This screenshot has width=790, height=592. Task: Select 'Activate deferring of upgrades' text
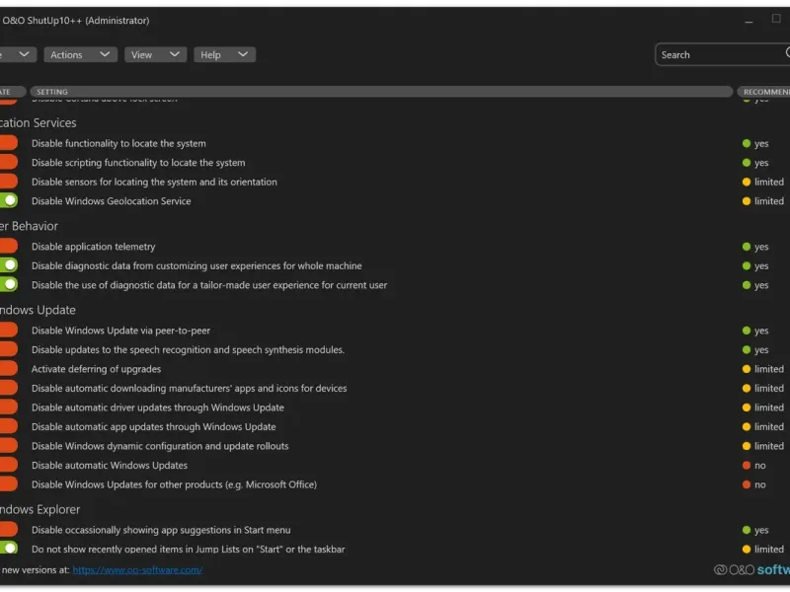pos(96,369)
